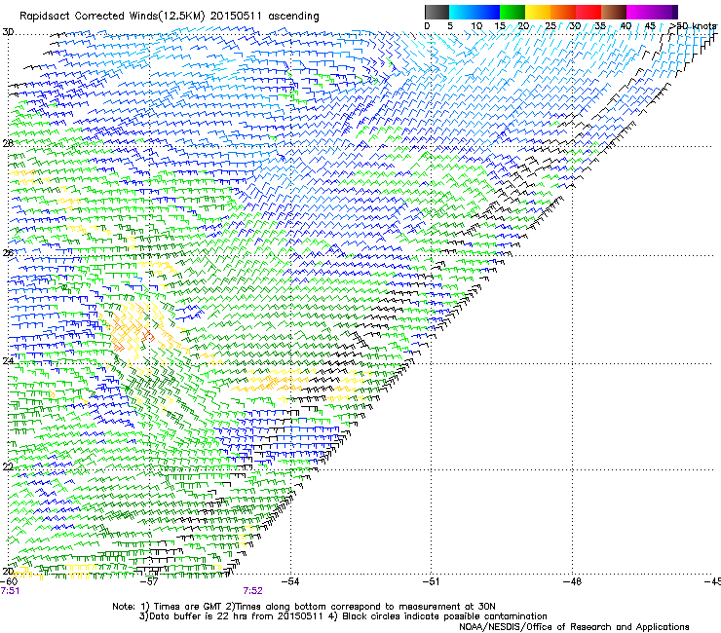The image size is (721, 633).
Task: Click the date text '20150511' in the title
Action: click(236, 17)
